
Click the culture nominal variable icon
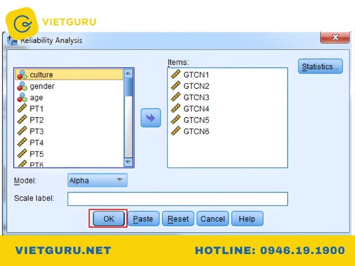[22, 74]
